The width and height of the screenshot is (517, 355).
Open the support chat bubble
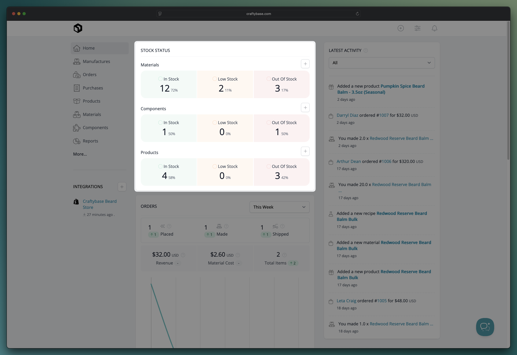coord(485,327)
